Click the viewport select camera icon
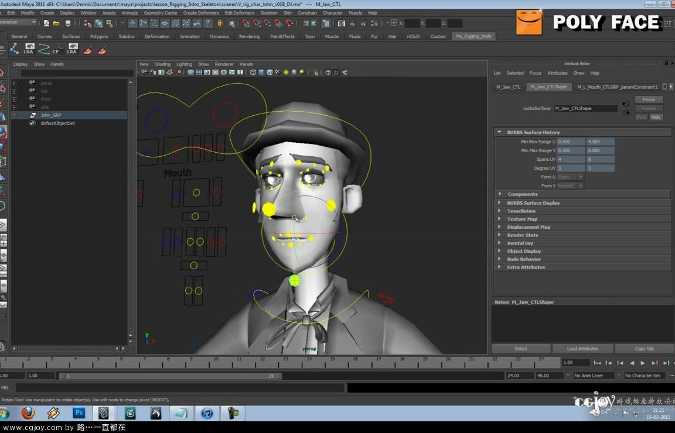 coord(145,72)
